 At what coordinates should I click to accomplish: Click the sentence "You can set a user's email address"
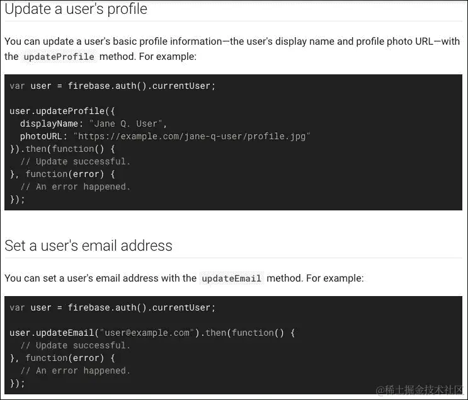click(x=101, y=278)
